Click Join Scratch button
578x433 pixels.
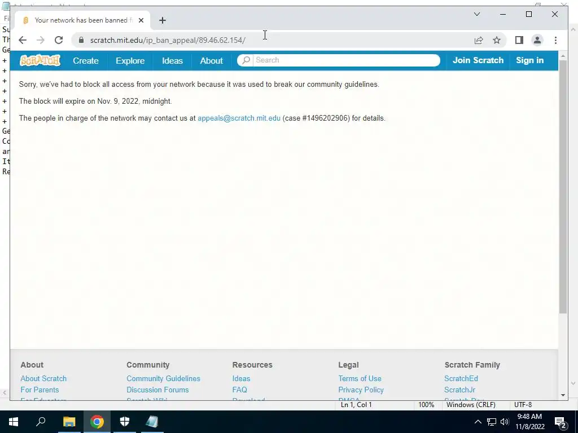[478, 60]
